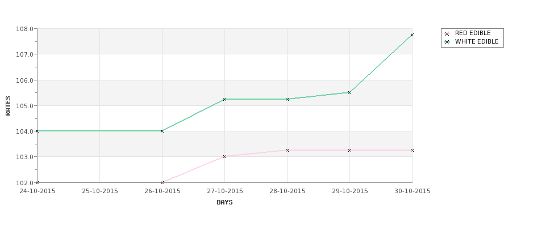Click the 105.0 value on the rates axis
Viewport: 554px width, 243px height.
pos(25,106)
